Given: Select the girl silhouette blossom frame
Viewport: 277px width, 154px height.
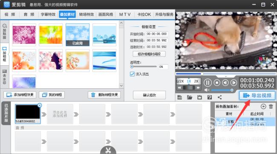Looking at the screenshot, I should [x=51, y=61].
